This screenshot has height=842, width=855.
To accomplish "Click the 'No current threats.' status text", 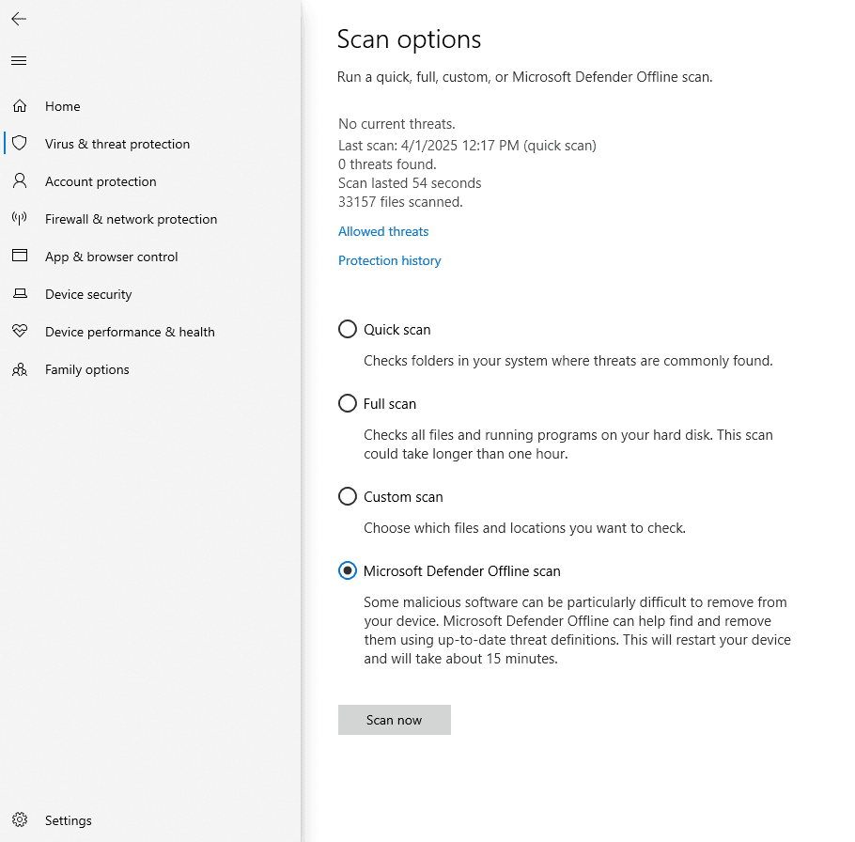I will click(x=396, y=124).
